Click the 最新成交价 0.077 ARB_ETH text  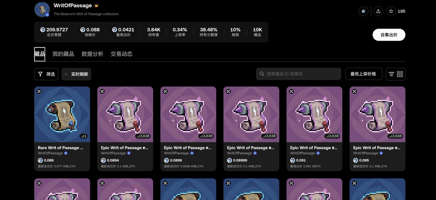pyautogui.click(x=57, y=166)
